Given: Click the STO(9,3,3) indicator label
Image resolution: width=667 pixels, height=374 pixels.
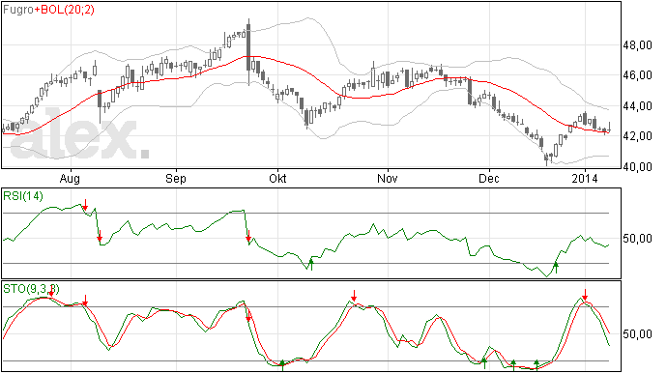Looking at the screenshot, I should pos(31,289).
